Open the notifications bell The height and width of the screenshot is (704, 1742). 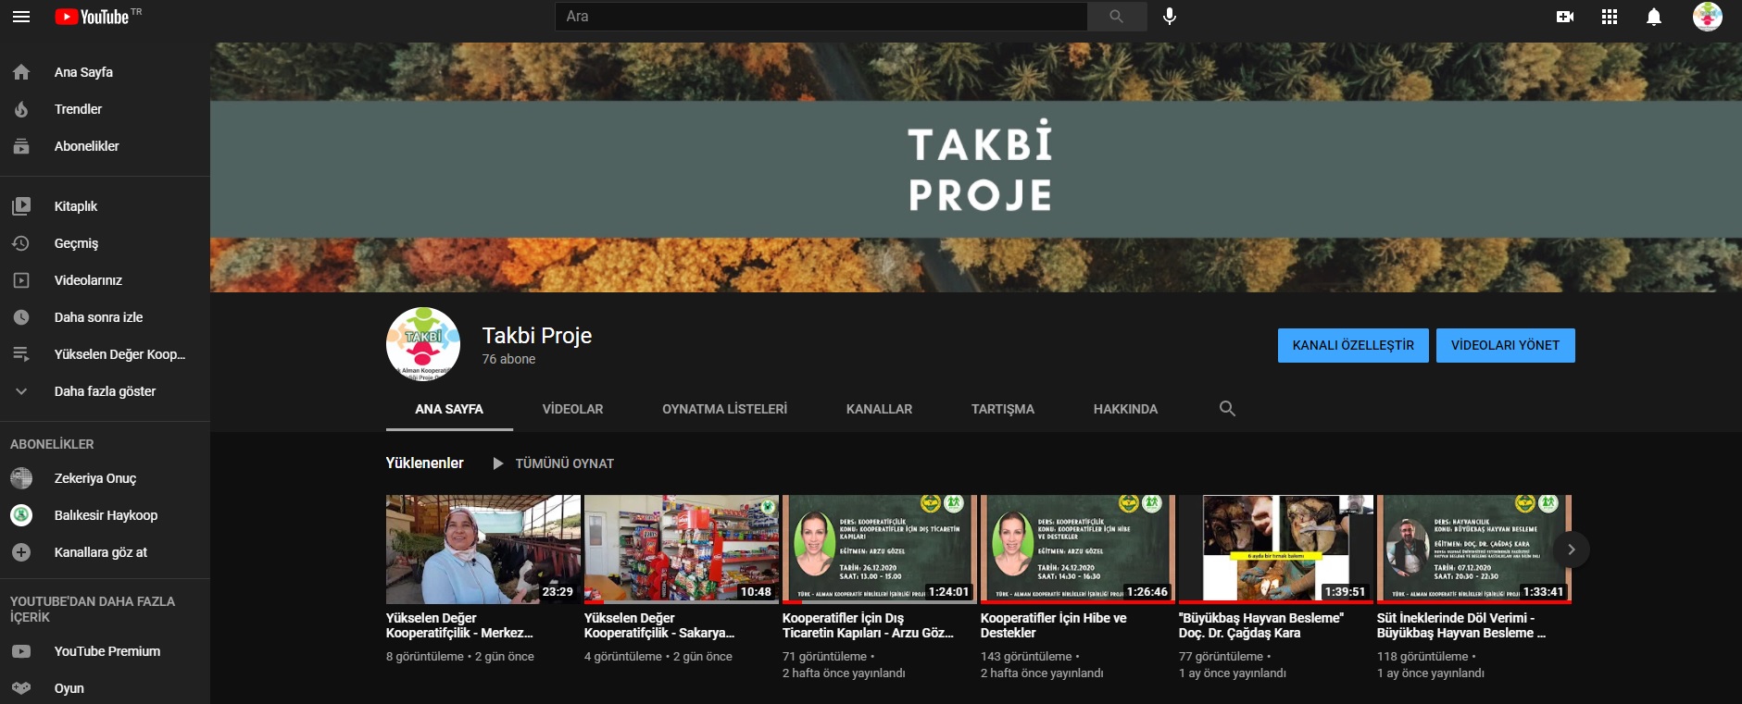1654,17
